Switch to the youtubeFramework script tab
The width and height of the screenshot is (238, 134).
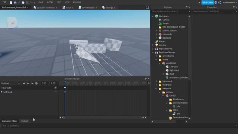pyautogui.click(x=46, y=7)
